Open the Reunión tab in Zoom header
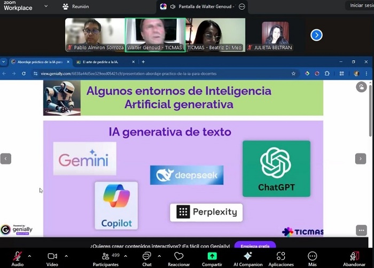 click(x=76, y=6)
